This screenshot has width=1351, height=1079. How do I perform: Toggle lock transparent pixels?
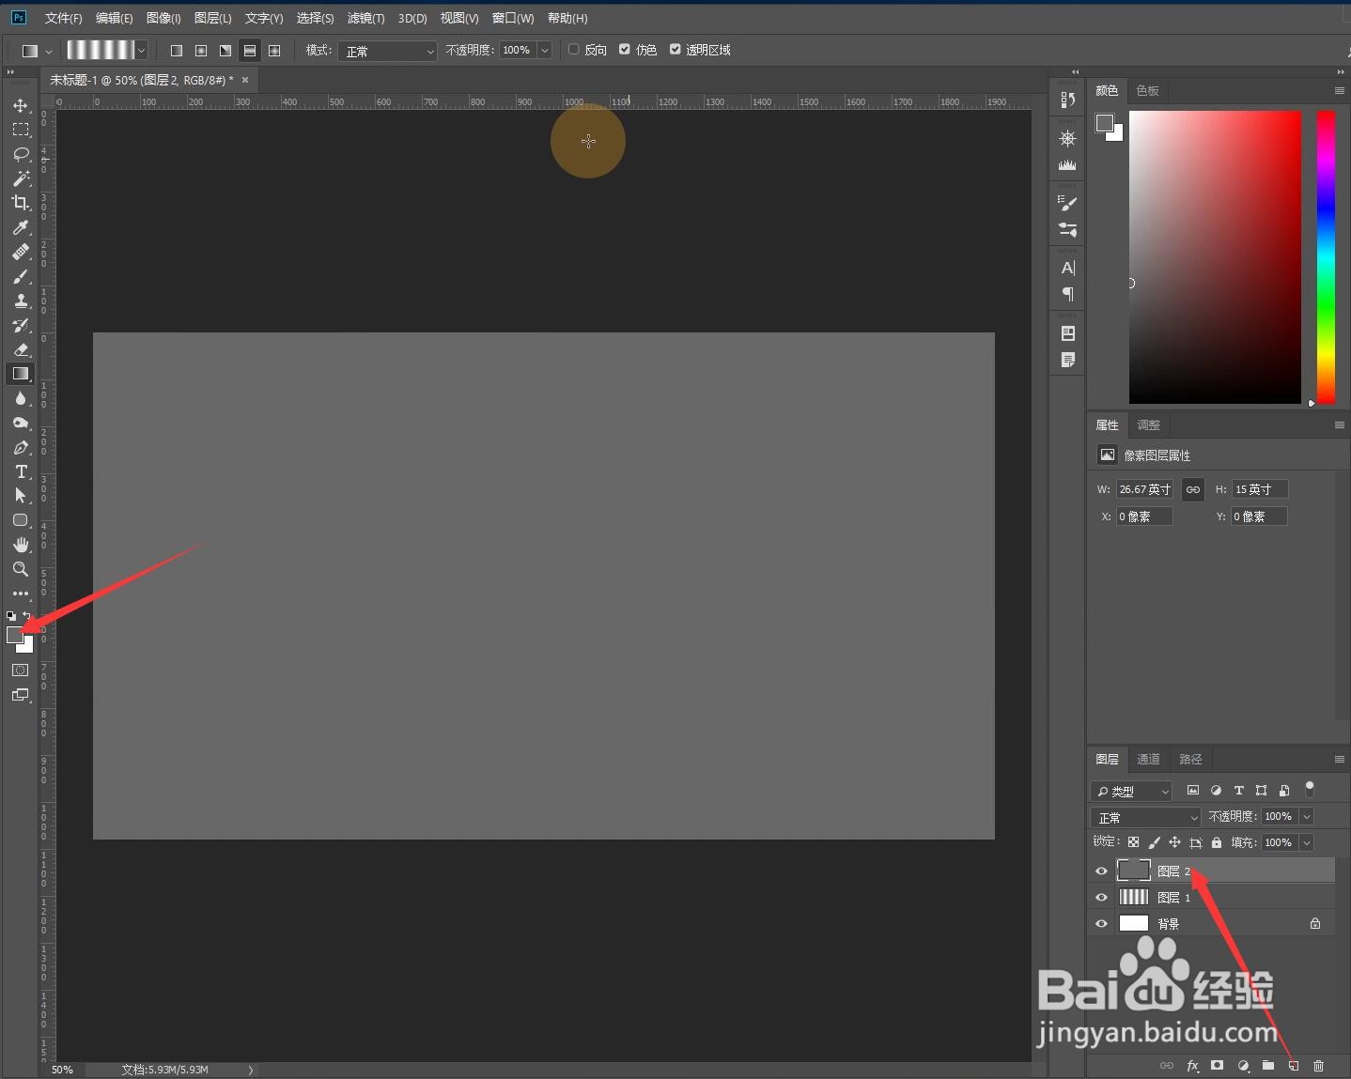(1133, 842)
